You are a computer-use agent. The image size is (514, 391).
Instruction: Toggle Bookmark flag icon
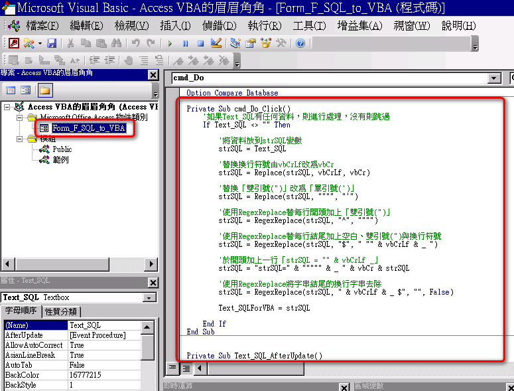pyautogui.click(x=178, y=60)
